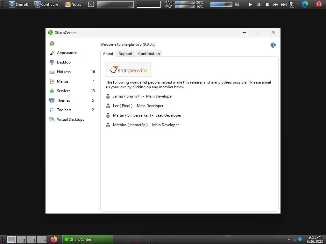
Task: Click the Appearance paintbrush icon
Action: 52,53
